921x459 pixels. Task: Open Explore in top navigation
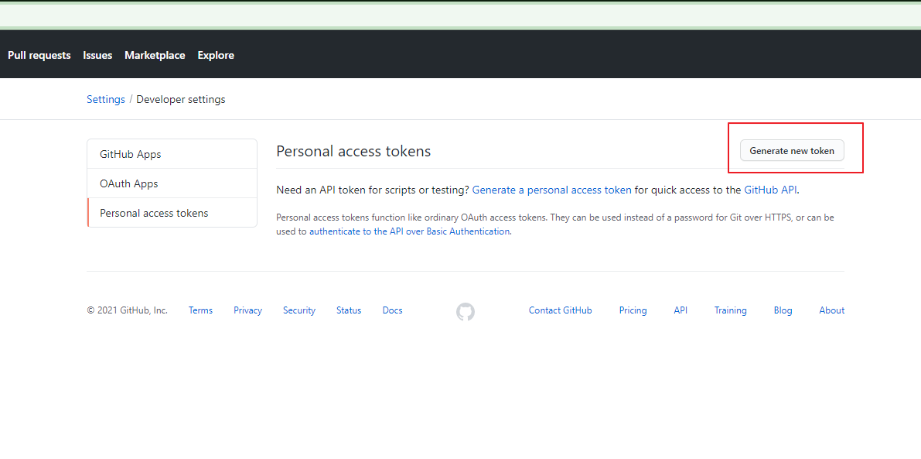pyautogui.click(x=216, y=55)
